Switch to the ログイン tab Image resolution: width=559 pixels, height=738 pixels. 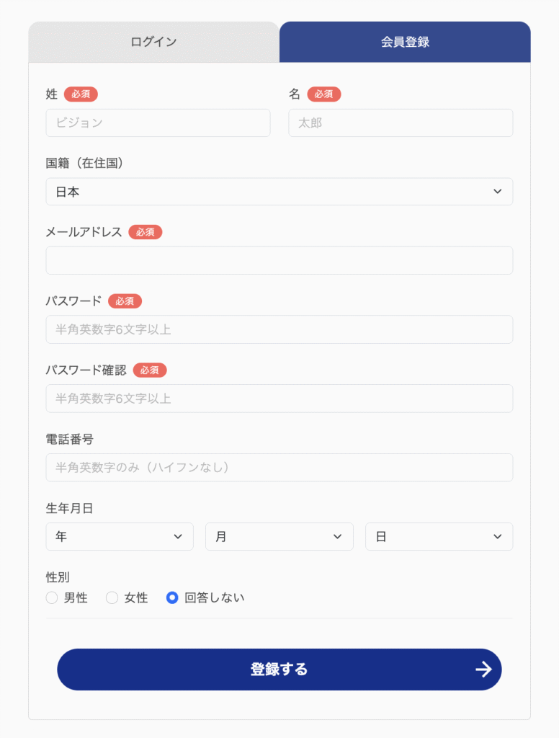click(154, 42)
